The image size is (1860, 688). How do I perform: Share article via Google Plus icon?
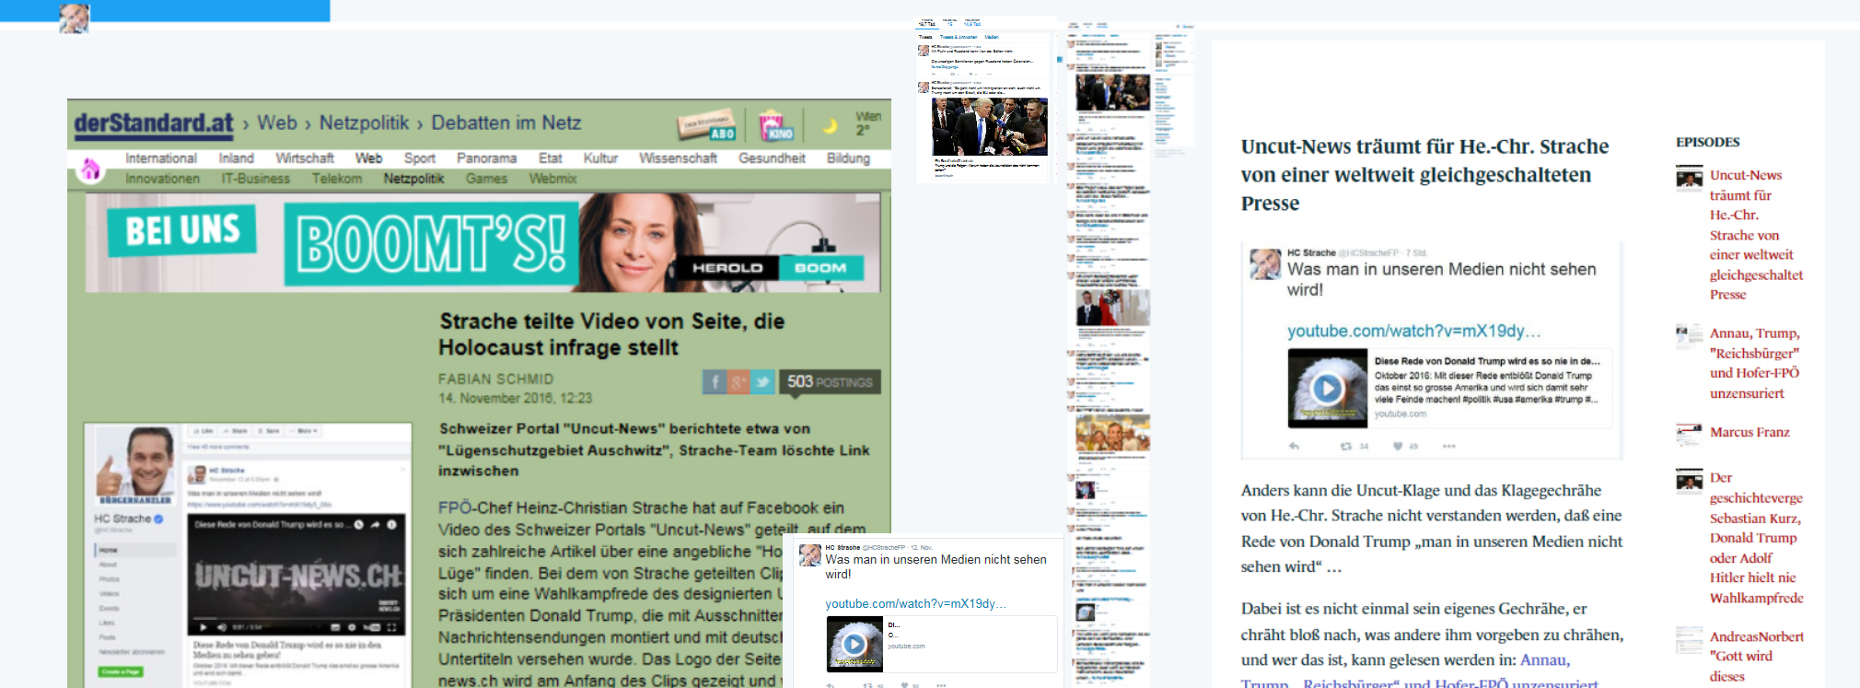tap(738, 381)
